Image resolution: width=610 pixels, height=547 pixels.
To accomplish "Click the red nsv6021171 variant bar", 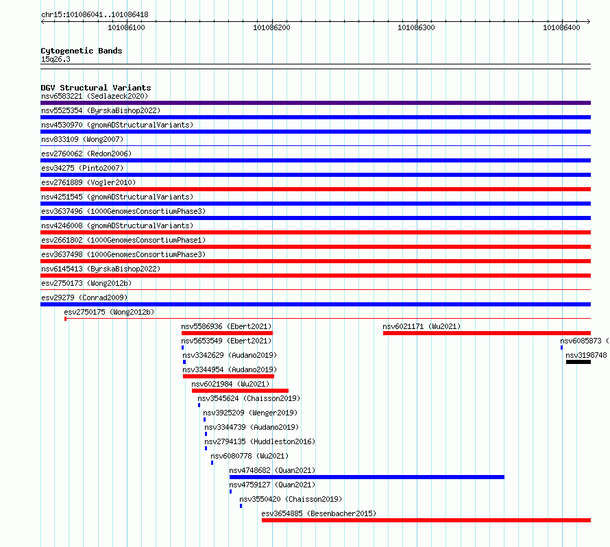I will click(x=487, y=333).
